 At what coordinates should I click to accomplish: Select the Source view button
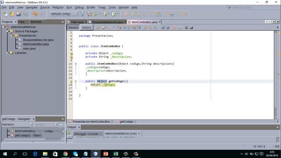[73, 28]
